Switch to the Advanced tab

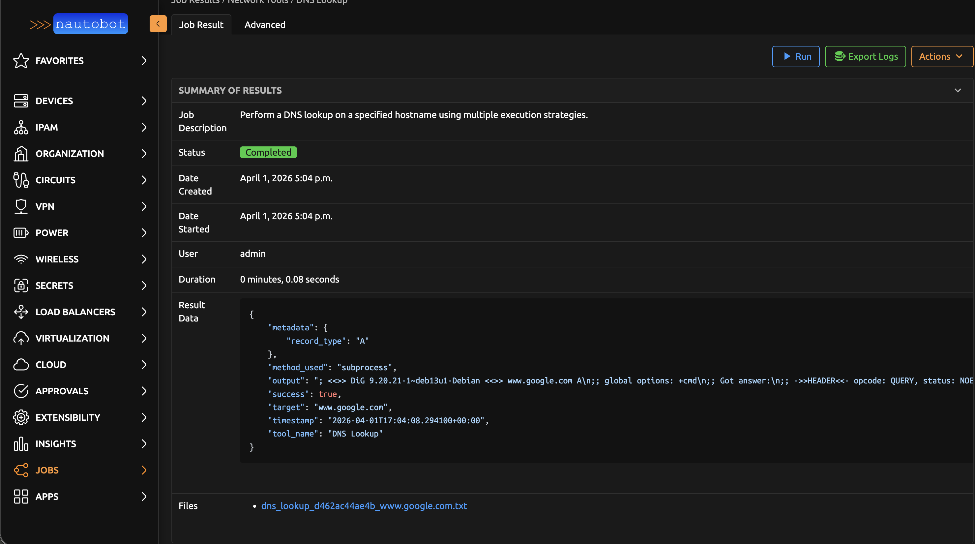tap(265, 25)
